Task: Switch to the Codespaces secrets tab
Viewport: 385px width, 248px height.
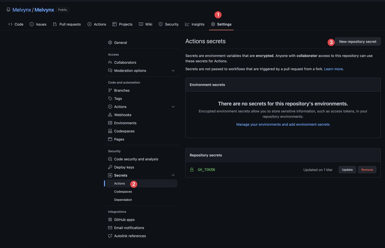Action: [123, 191]
